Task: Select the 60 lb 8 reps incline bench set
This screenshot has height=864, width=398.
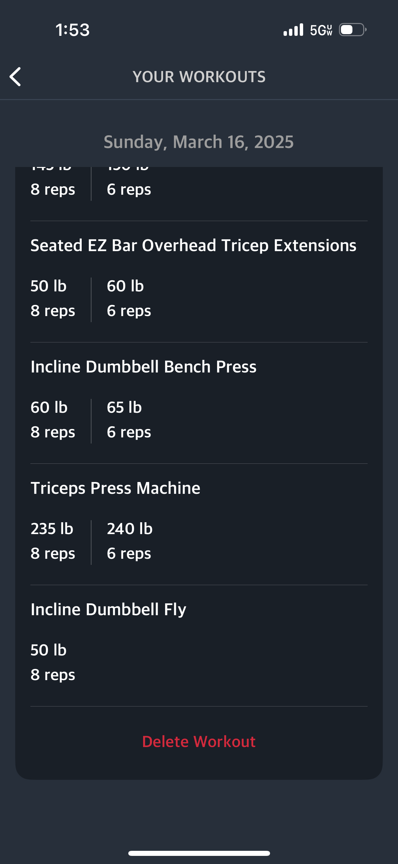Action: (x=53, y=420)
